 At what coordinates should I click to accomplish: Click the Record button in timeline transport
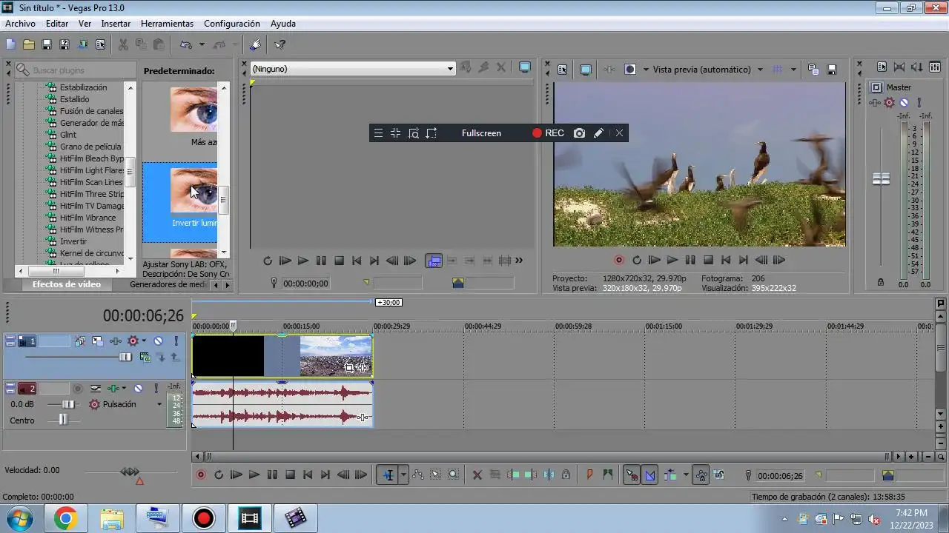(201, 475)
